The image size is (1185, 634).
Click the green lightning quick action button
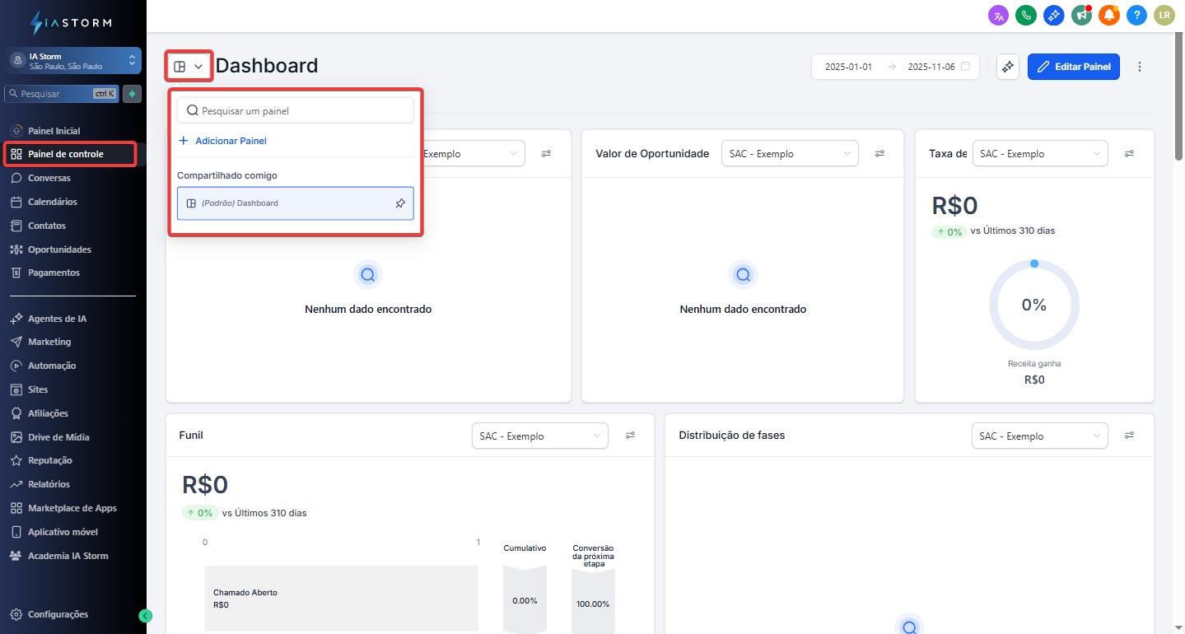point(132,94)
